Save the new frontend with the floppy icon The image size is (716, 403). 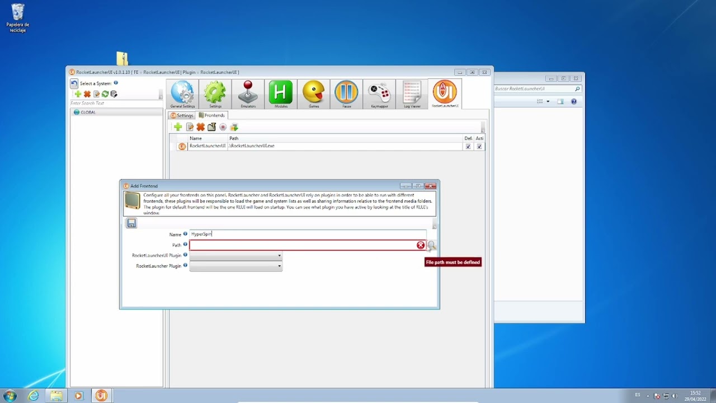(x=131, y=223)
